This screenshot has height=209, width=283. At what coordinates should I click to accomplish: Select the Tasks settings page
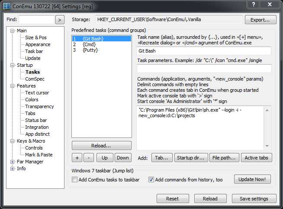pyautogui.click(x=32, y=72)
